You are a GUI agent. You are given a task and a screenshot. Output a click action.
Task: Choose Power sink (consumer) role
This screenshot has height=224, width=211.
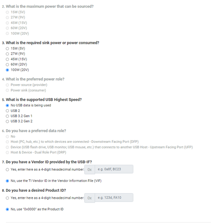pyautogui.click(x=7, y=91)
